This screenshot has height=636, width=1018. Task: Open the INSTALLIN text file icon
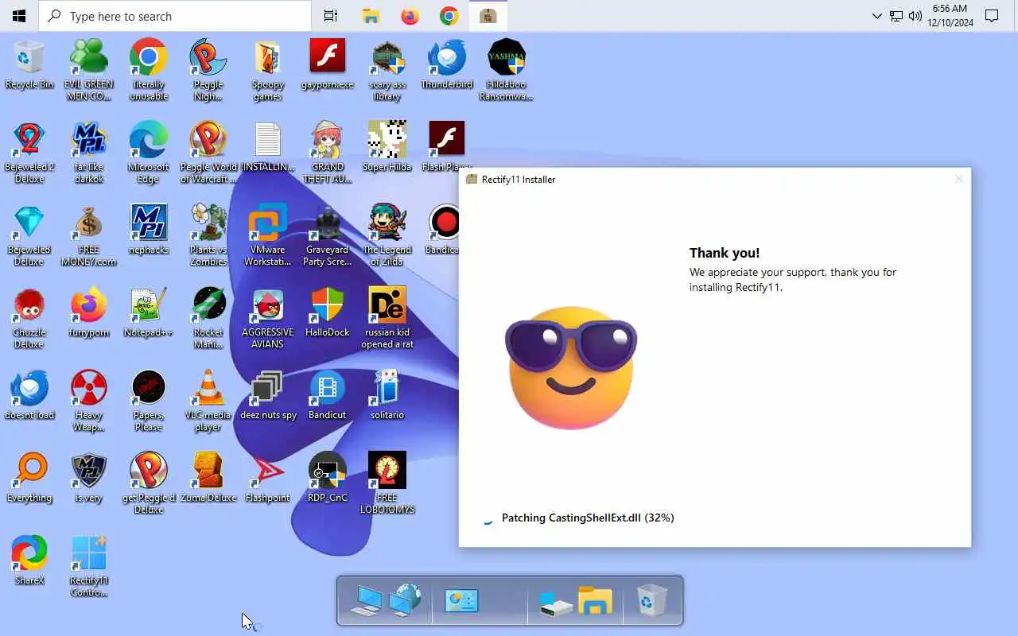pyautogui.click(x=268, y=148)
